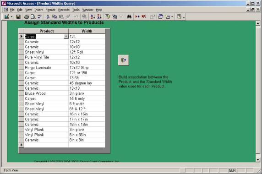The height and width of the screenshot is (174, 262).
Task: Open the View button dropdown arrow
Action: pos(11,17)
